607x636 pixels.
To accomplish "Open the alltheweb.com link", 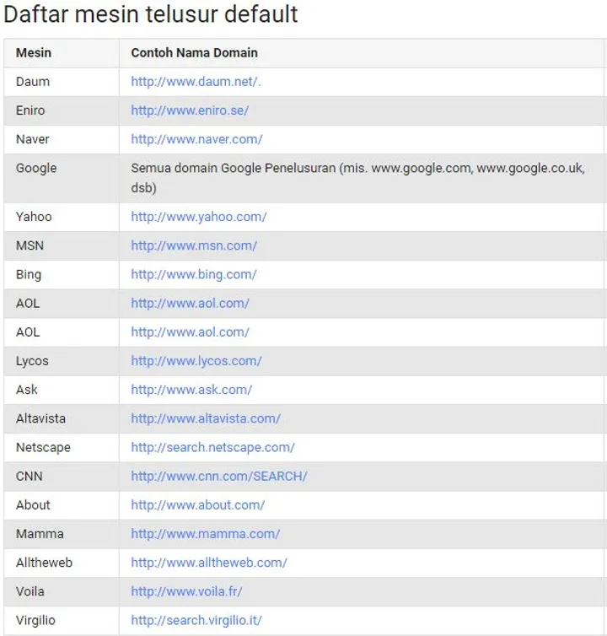I will pos(209,562).
